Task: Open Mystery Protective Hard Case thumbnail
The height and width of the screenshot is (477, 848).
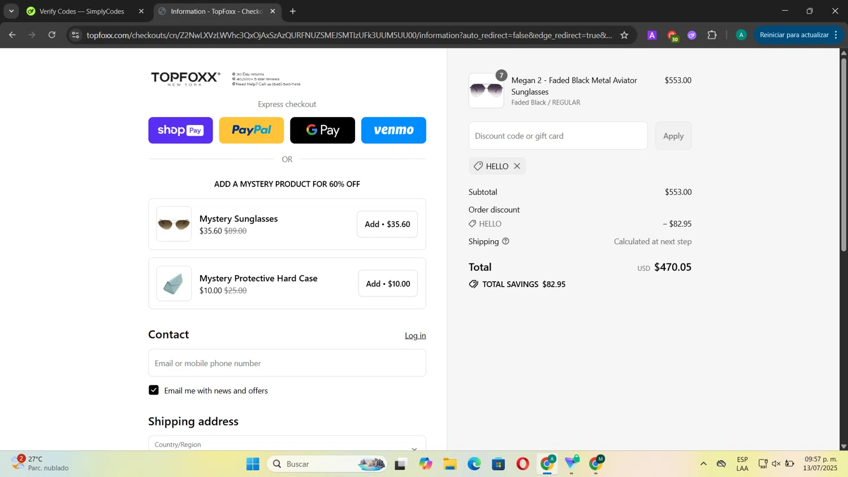Action: click(174, 284)
